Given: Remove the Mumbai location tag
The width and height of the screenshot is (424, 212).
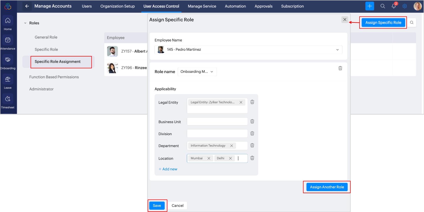Looking at the screenshot, I should click(x=209, y=158).
